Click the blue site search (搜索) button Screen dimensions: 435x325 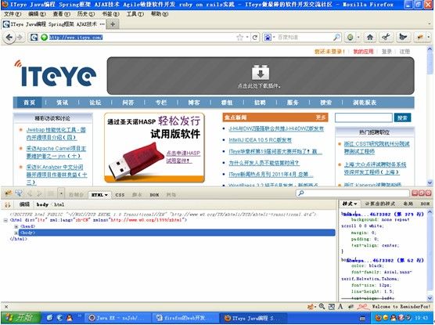[402, 117]
